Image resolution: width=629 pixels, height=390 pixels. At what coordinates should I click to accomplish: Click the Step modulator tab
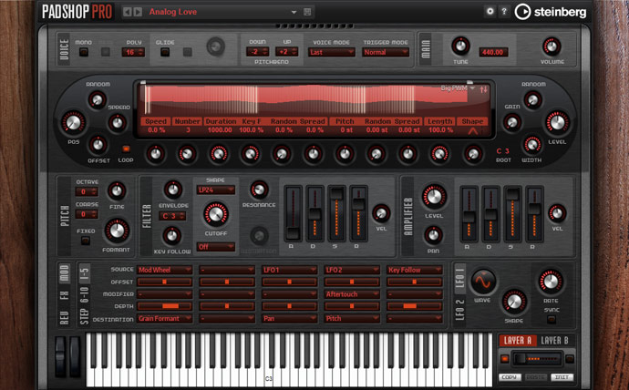coord(84,317)
